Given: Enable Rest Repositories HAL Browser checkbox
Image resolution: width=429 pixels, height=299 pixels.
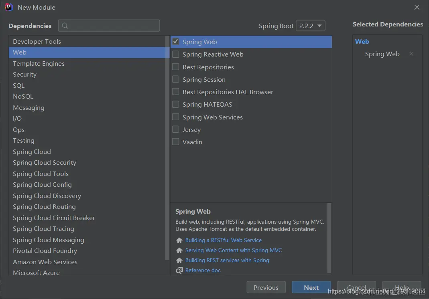Looking at the screenshot, I should pyautogui.click(x=176, y=91).
